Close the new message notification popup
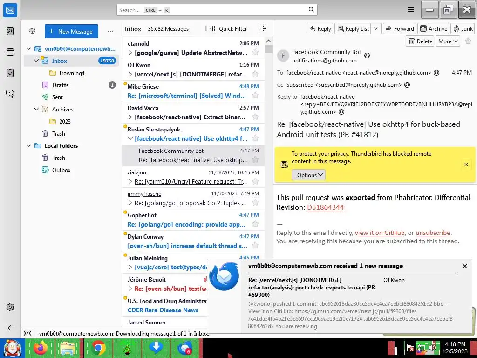Image resolution: width=477 pixels, height=358 pixels. 464,266
